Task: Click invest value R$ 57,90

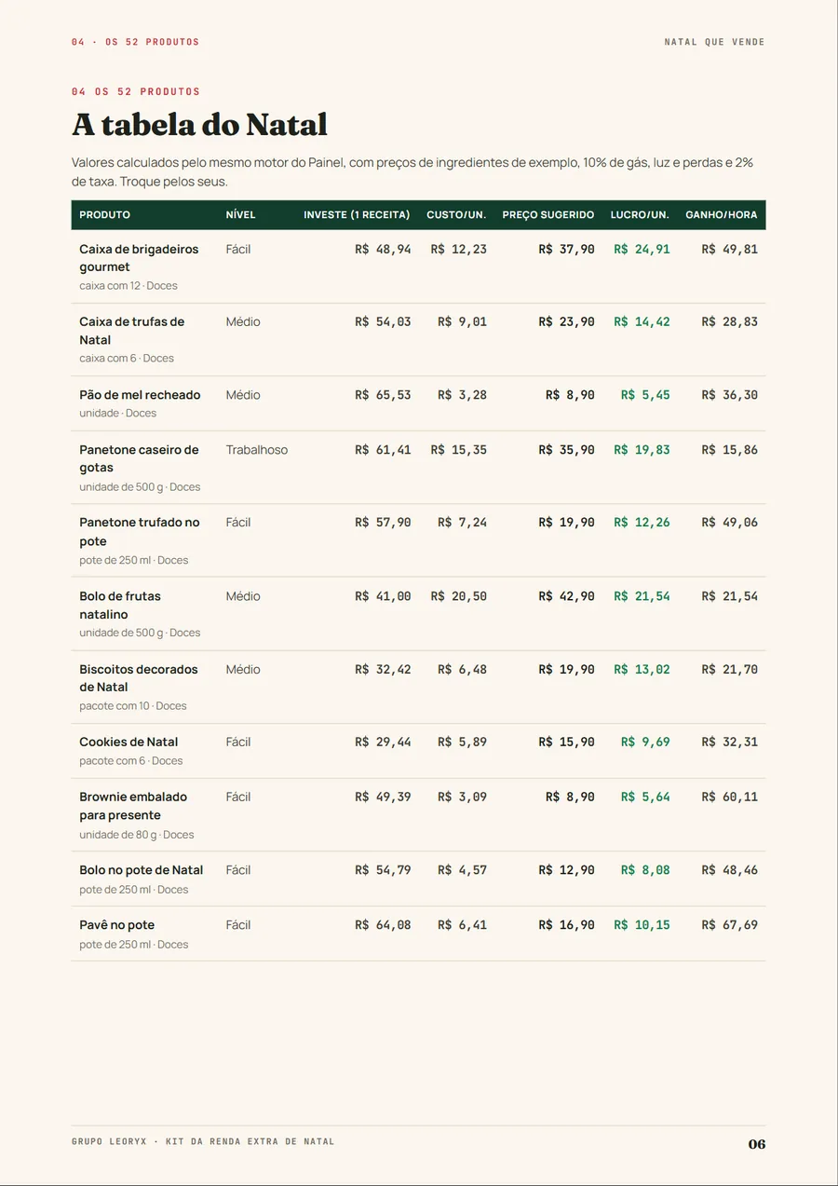Action: coord(383,523)
